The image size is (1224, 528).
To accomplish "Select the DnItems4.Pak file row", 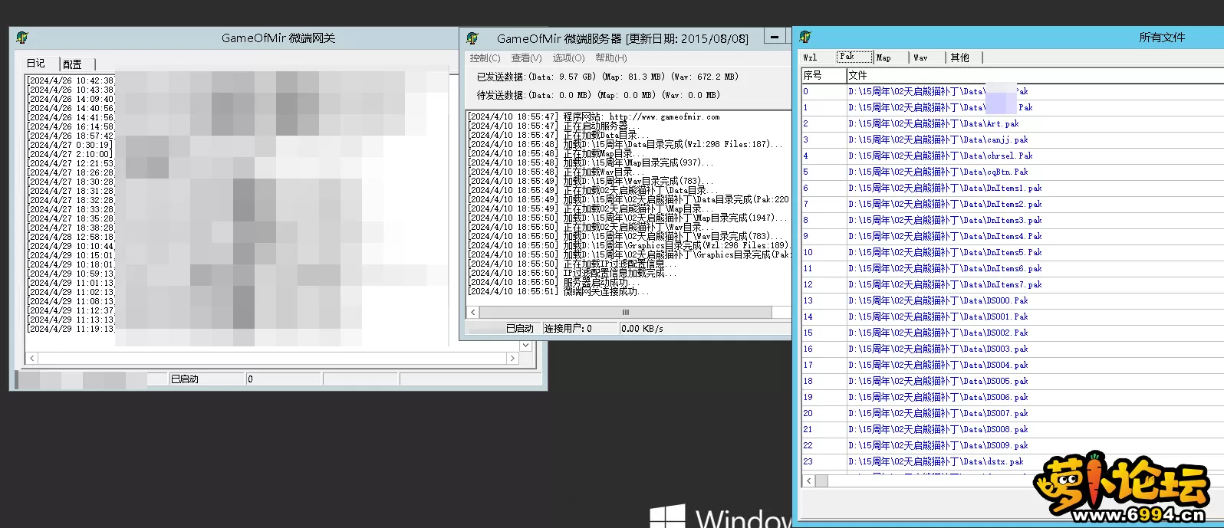I will coord(1012,236).
